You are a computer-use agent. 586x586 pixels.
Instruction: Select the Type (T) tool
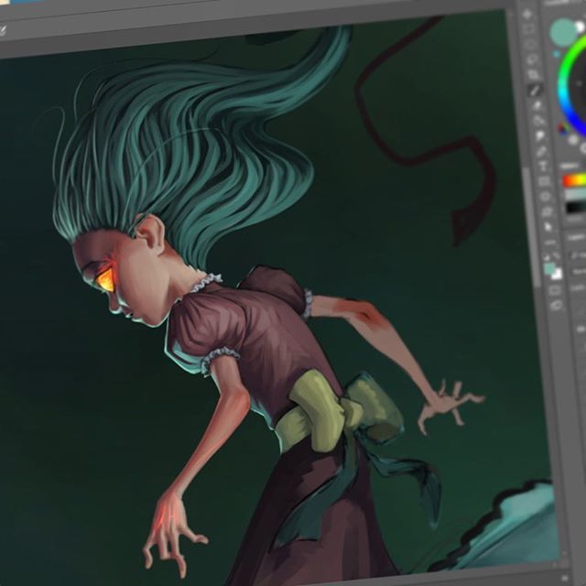pyautogui.click(x=543, y=167)
